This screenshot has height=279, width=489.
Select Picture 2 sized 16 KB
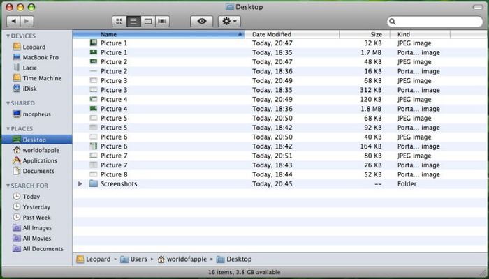[279, 71]
